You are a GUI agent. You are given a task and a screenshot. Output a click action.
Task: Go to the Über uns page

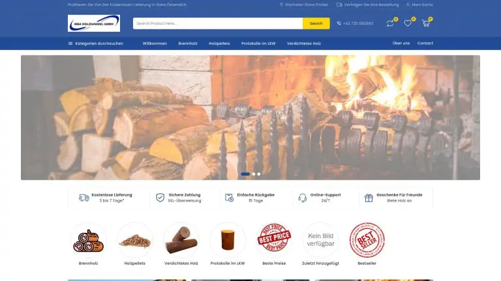[x=401, y=44]
